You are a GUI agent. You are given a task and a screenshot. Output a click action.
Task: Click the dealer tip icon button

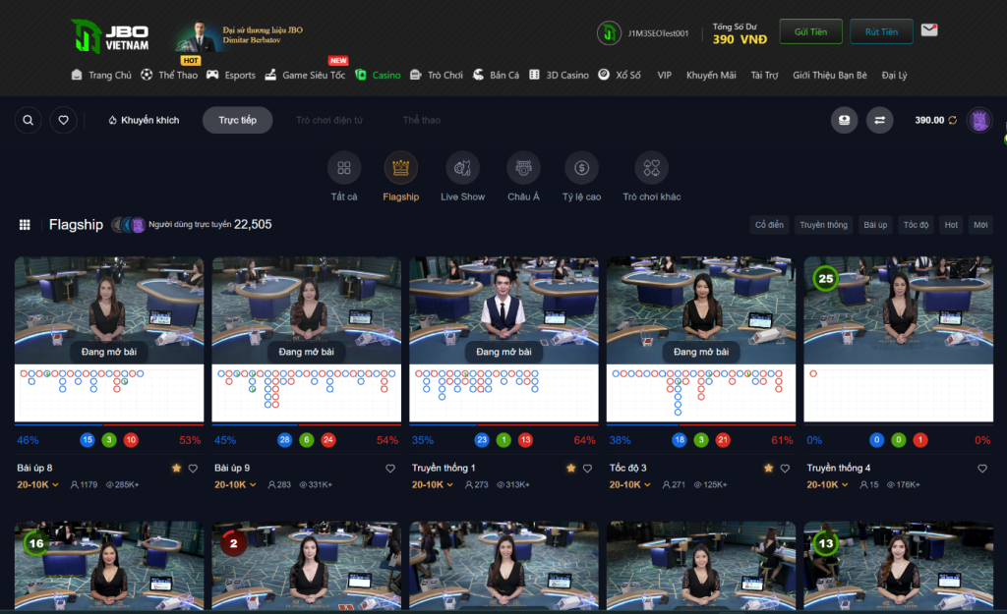[845, 120]
